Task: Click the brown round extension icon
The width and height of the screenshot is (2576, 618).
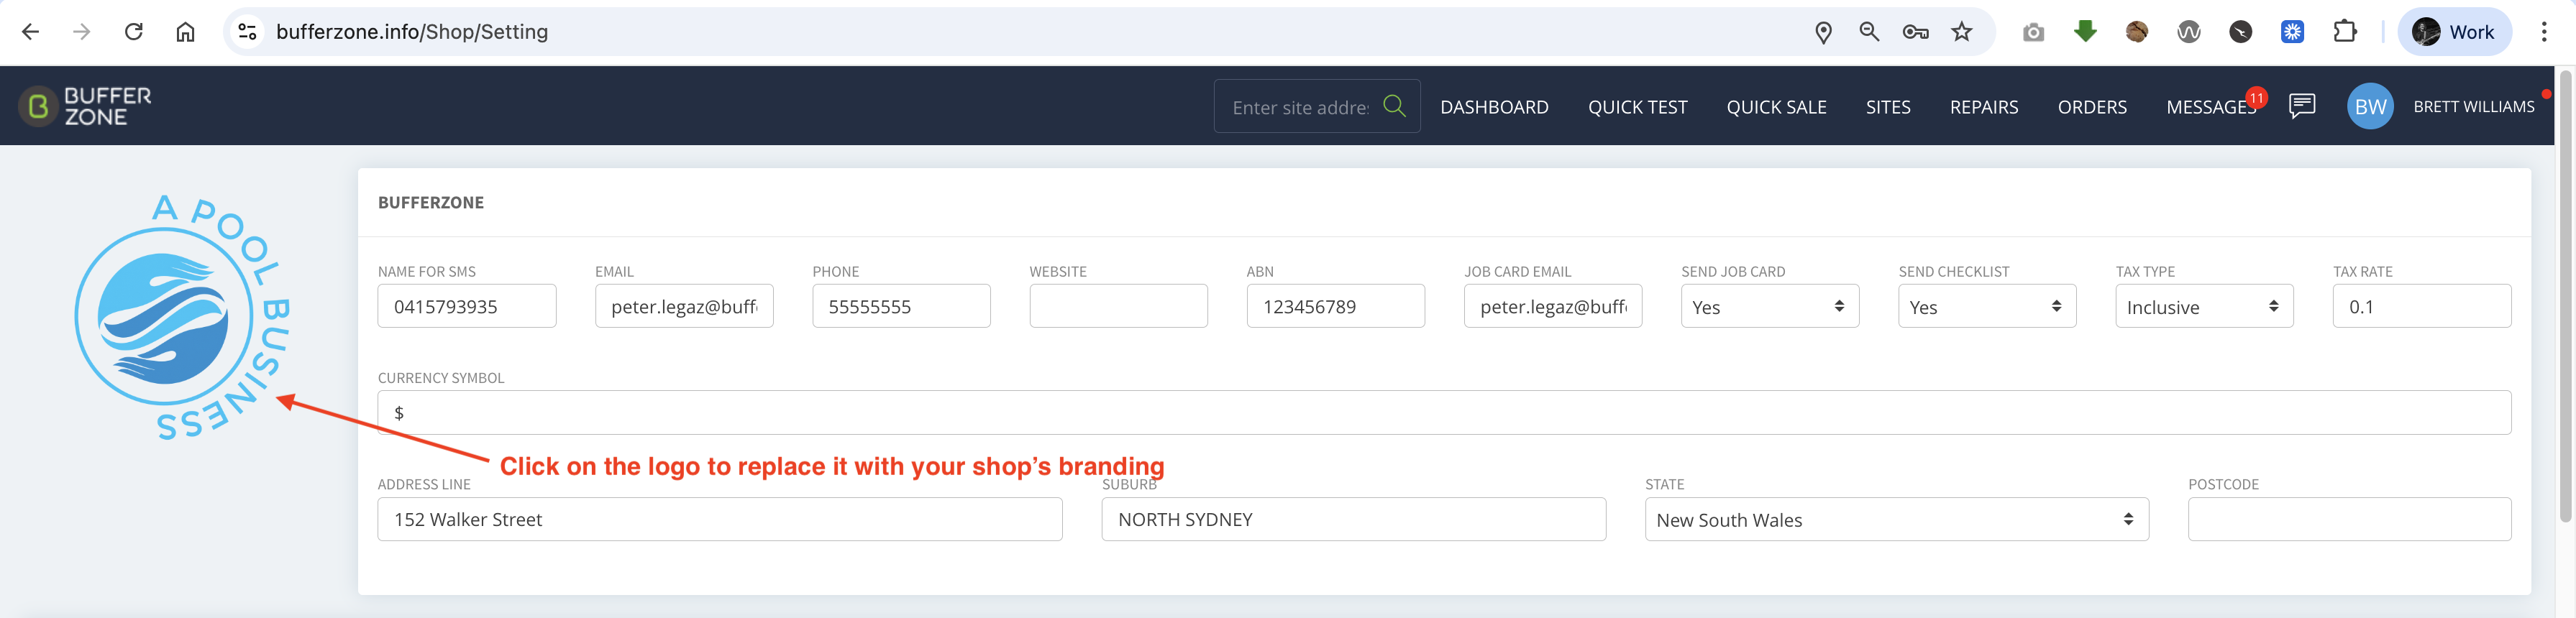Action: 2137,32
